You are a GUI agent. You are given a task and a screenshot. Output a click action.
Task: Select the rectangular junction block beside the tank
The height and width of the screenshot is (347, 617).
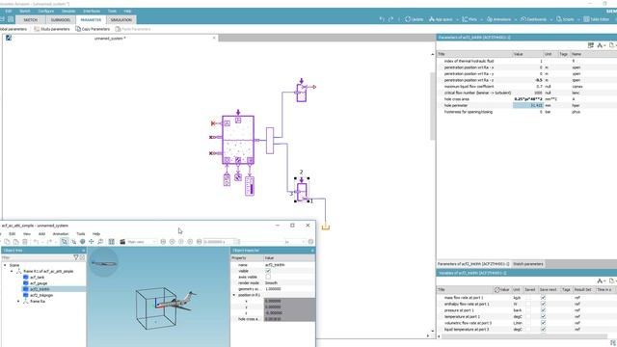(270, 141)
